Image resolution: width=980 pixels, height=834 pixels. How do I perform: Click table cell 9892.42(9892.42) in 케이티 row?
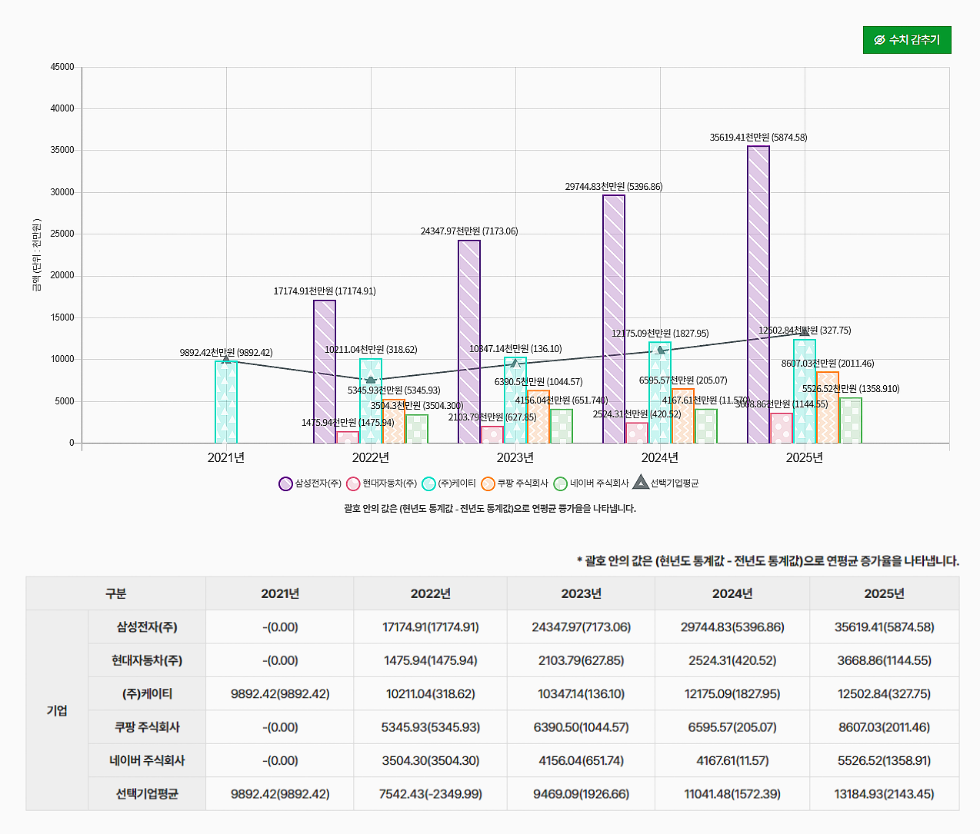click(280, 693)
